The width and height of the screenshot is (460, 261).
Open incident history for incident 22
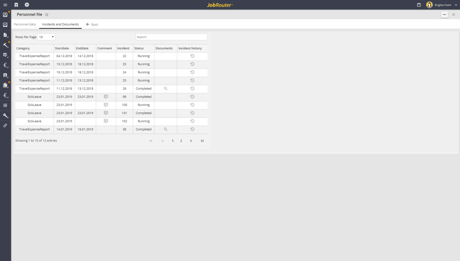pos(192,56)
